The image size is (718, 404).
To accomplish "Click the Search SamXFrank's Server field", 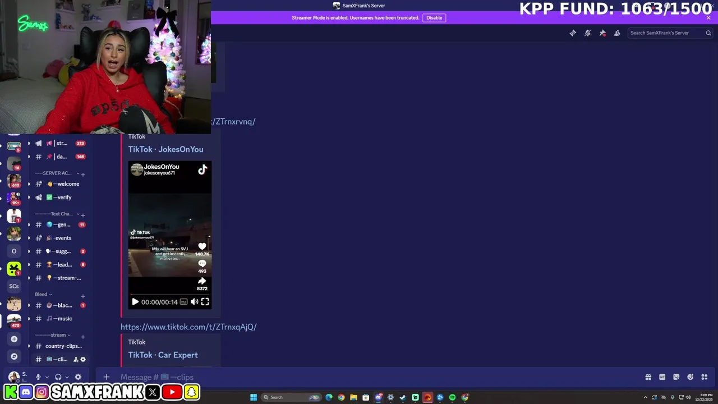I will pos(670,33).
